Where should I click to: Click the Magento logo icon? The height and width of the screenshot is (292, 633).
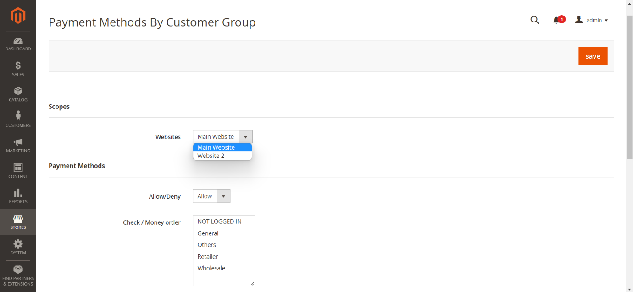point(18,16)
